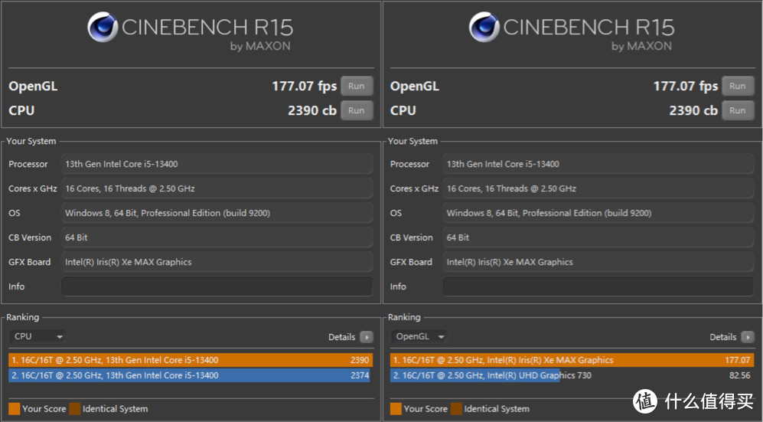This screenshot has width=763, height=422.
Task: Select ranking row with score 2374
Action: 191,375
